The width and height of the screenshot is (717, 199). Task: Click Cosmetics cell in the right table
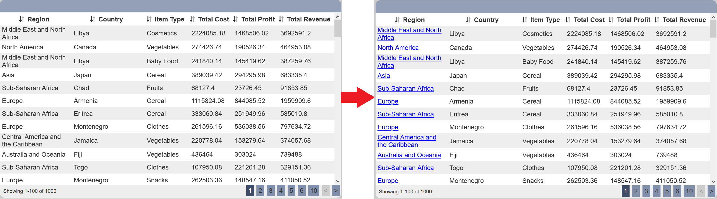coord(537,34)
